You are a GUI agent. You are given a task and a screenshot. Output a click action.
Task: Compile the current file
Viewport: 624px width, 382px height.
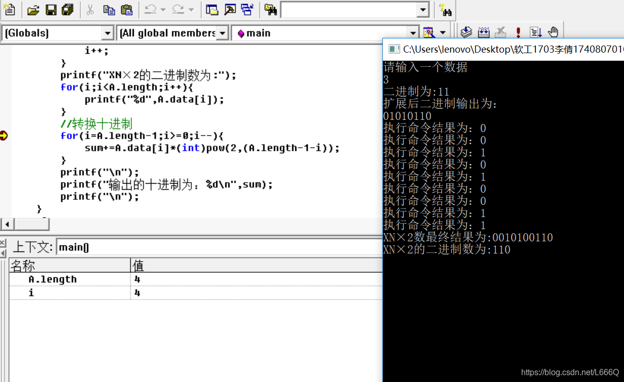point(466,33)
